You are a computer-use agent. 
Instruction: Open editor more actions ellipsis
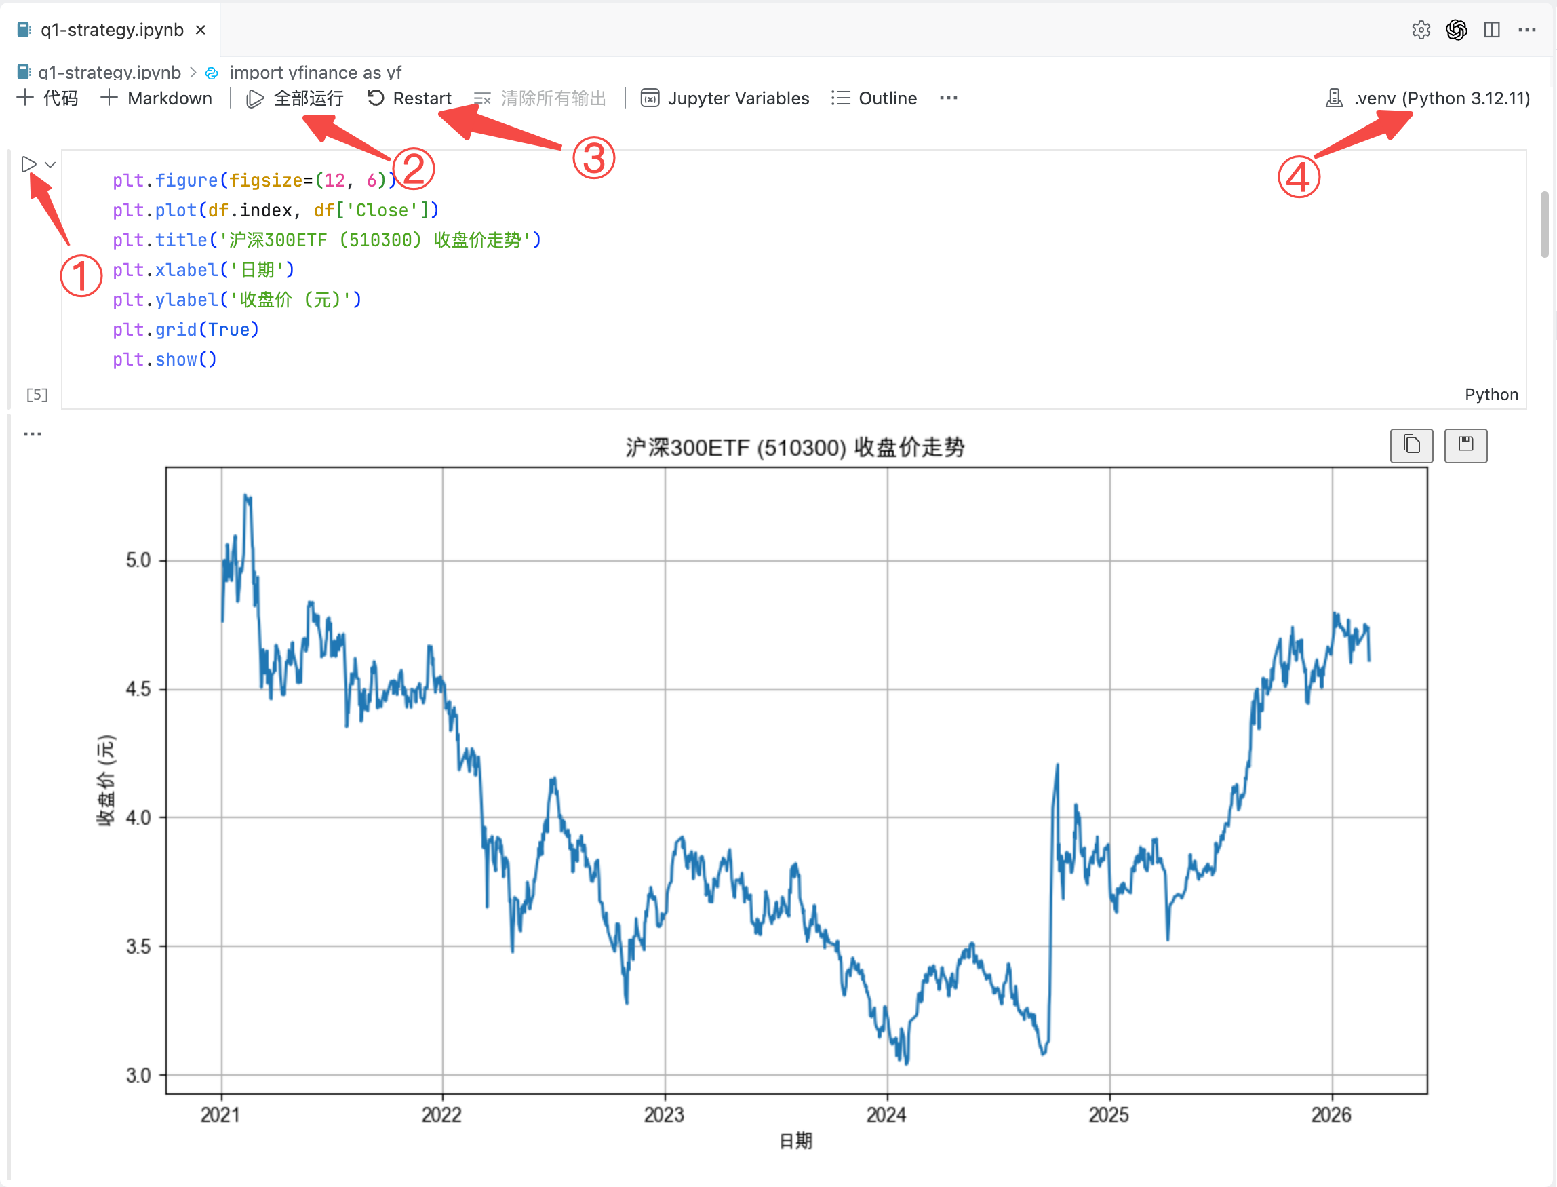(1527, 30)
